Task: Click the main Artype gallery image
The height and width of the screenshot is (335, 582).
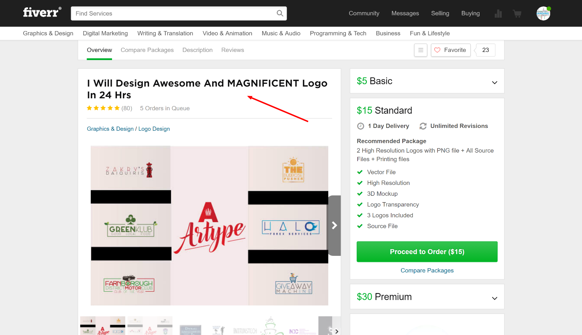Action: [x=210, y=225]
